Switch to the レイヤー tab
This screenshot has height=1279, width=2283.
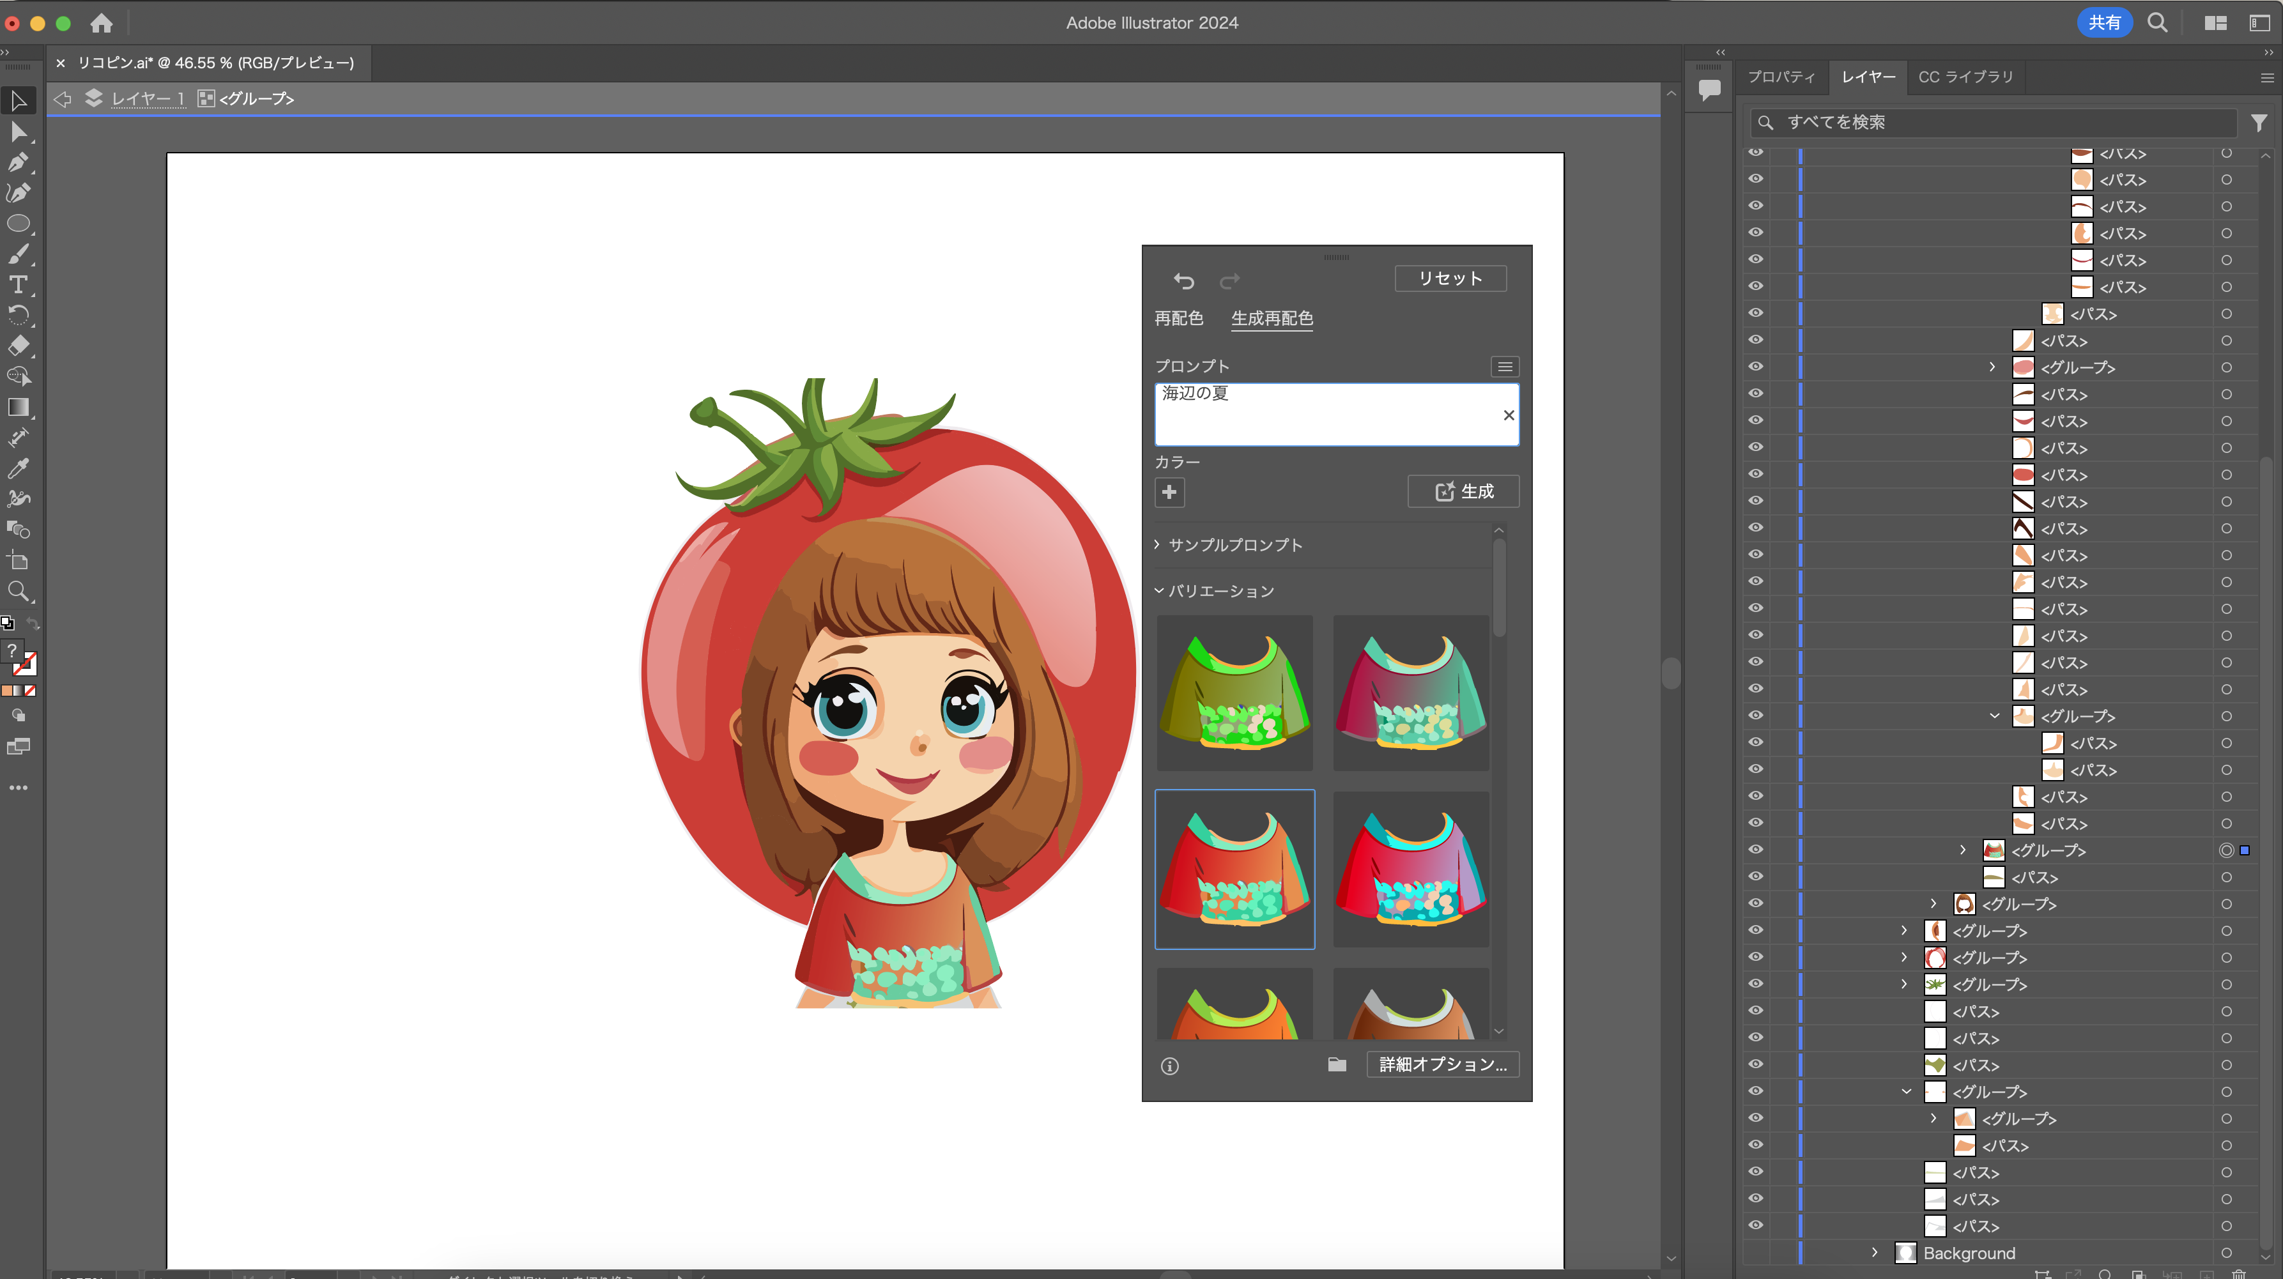point(1868,77)
